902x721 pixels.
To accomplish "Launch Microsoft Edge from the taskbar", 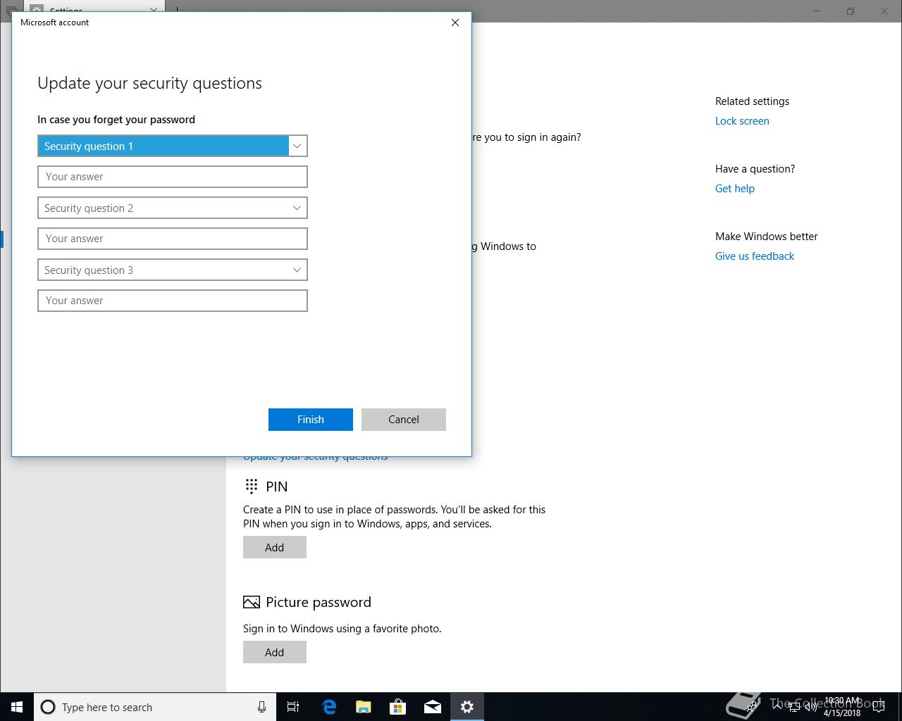I will 329,707.
